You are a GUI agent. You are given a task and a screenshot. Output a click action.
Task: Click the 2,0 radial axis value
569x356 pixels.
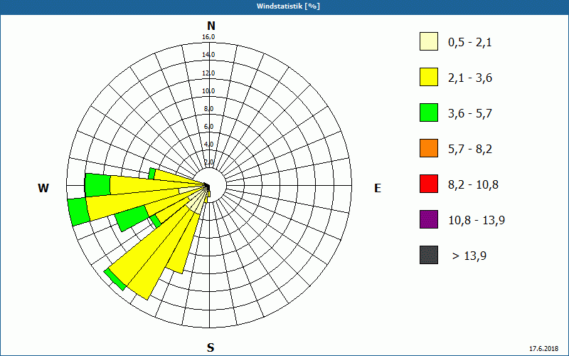(x=208, y=162)
